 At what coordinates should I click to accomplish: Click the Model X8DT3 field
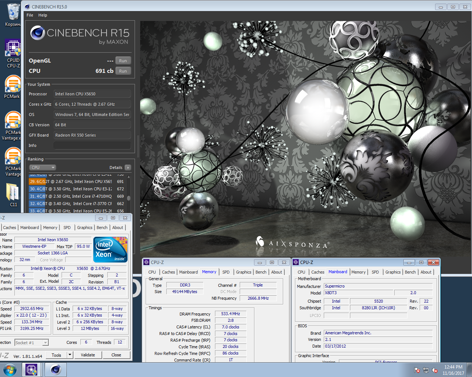[x=358, y=293]
